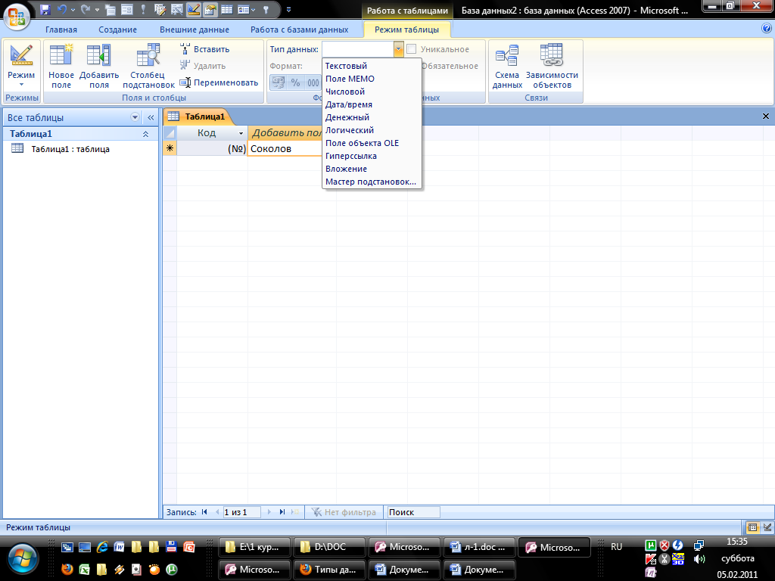Open the Все таблицы pane menu arrow

tap(135, 117)
